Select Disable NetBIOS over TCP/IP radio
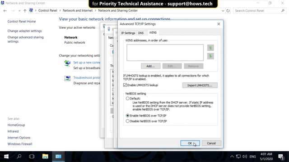Screen dimensions: 289x162 [x=127, y=121]
